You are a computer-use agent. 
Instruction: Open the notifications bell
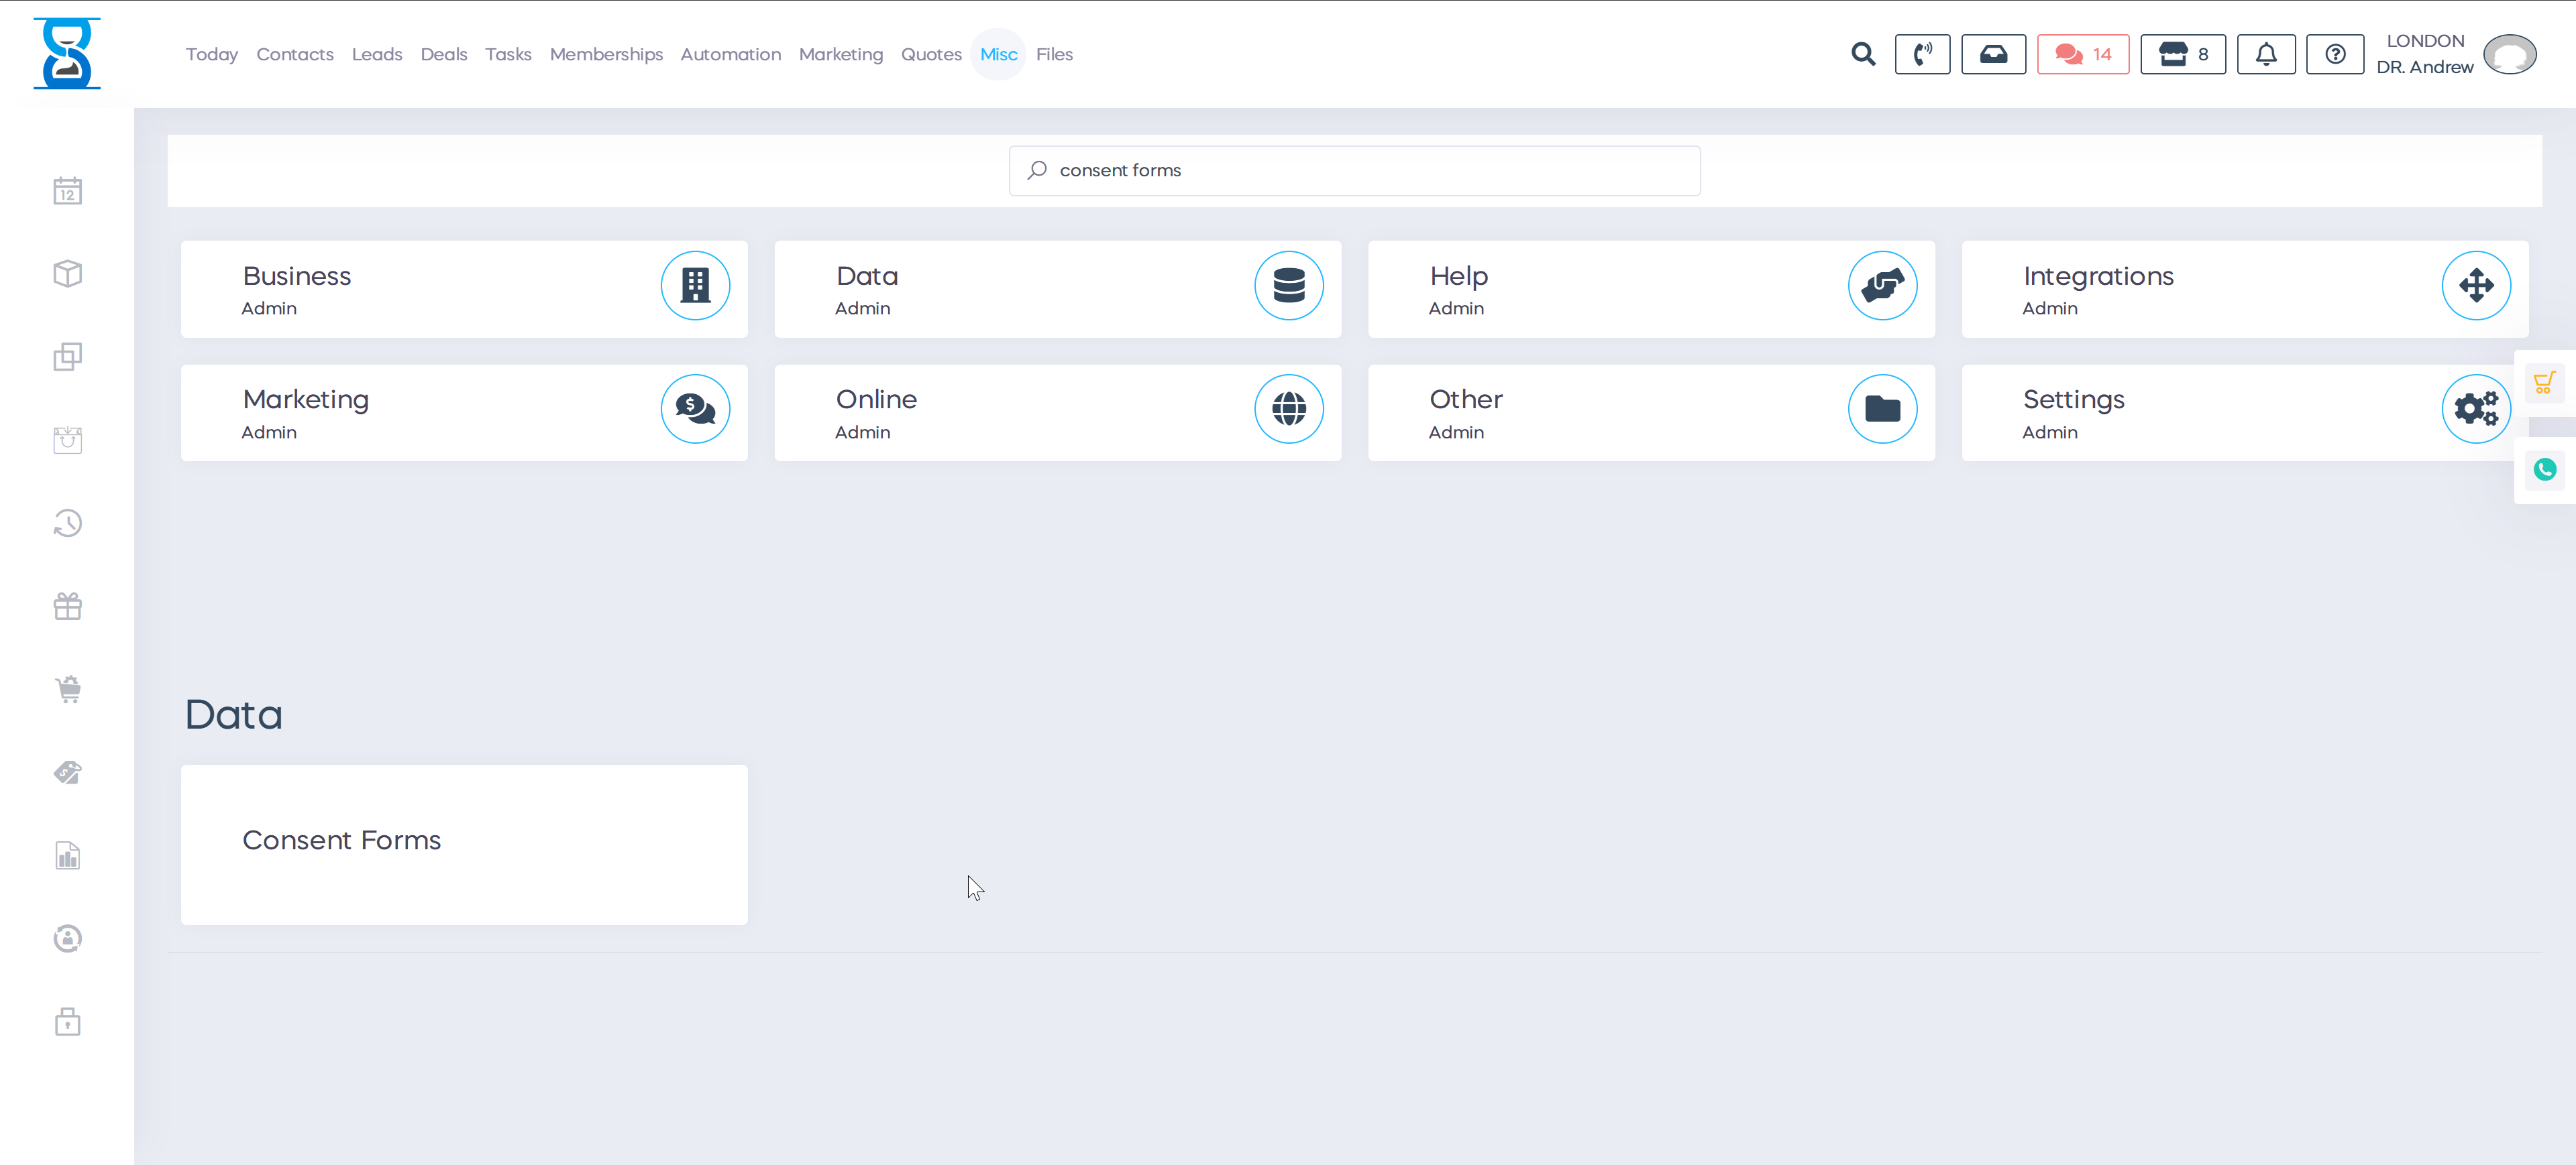(x=2265, y=54)
